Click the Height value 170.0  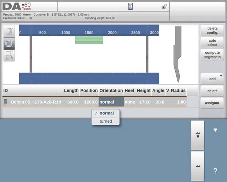[145, 102]
